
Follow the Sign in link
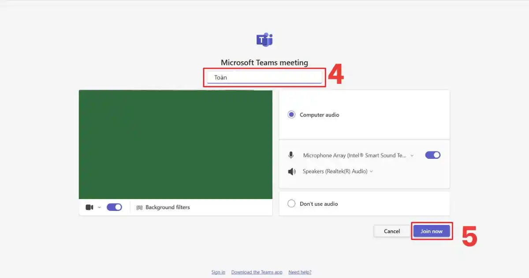tap(218, 272)
